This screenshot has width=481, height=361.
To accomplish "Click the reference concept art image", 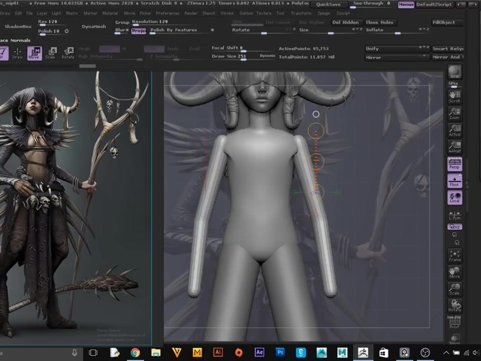I will click(76, 208).
